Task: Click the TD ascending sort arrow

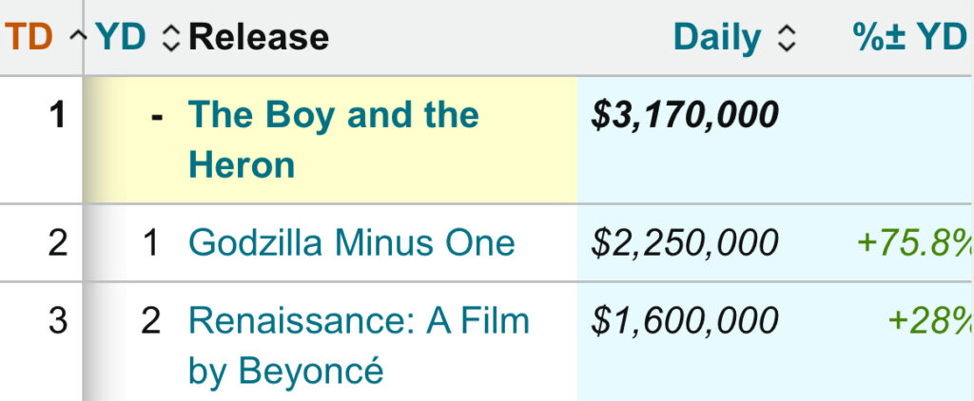Action: [x=78, y=38]
